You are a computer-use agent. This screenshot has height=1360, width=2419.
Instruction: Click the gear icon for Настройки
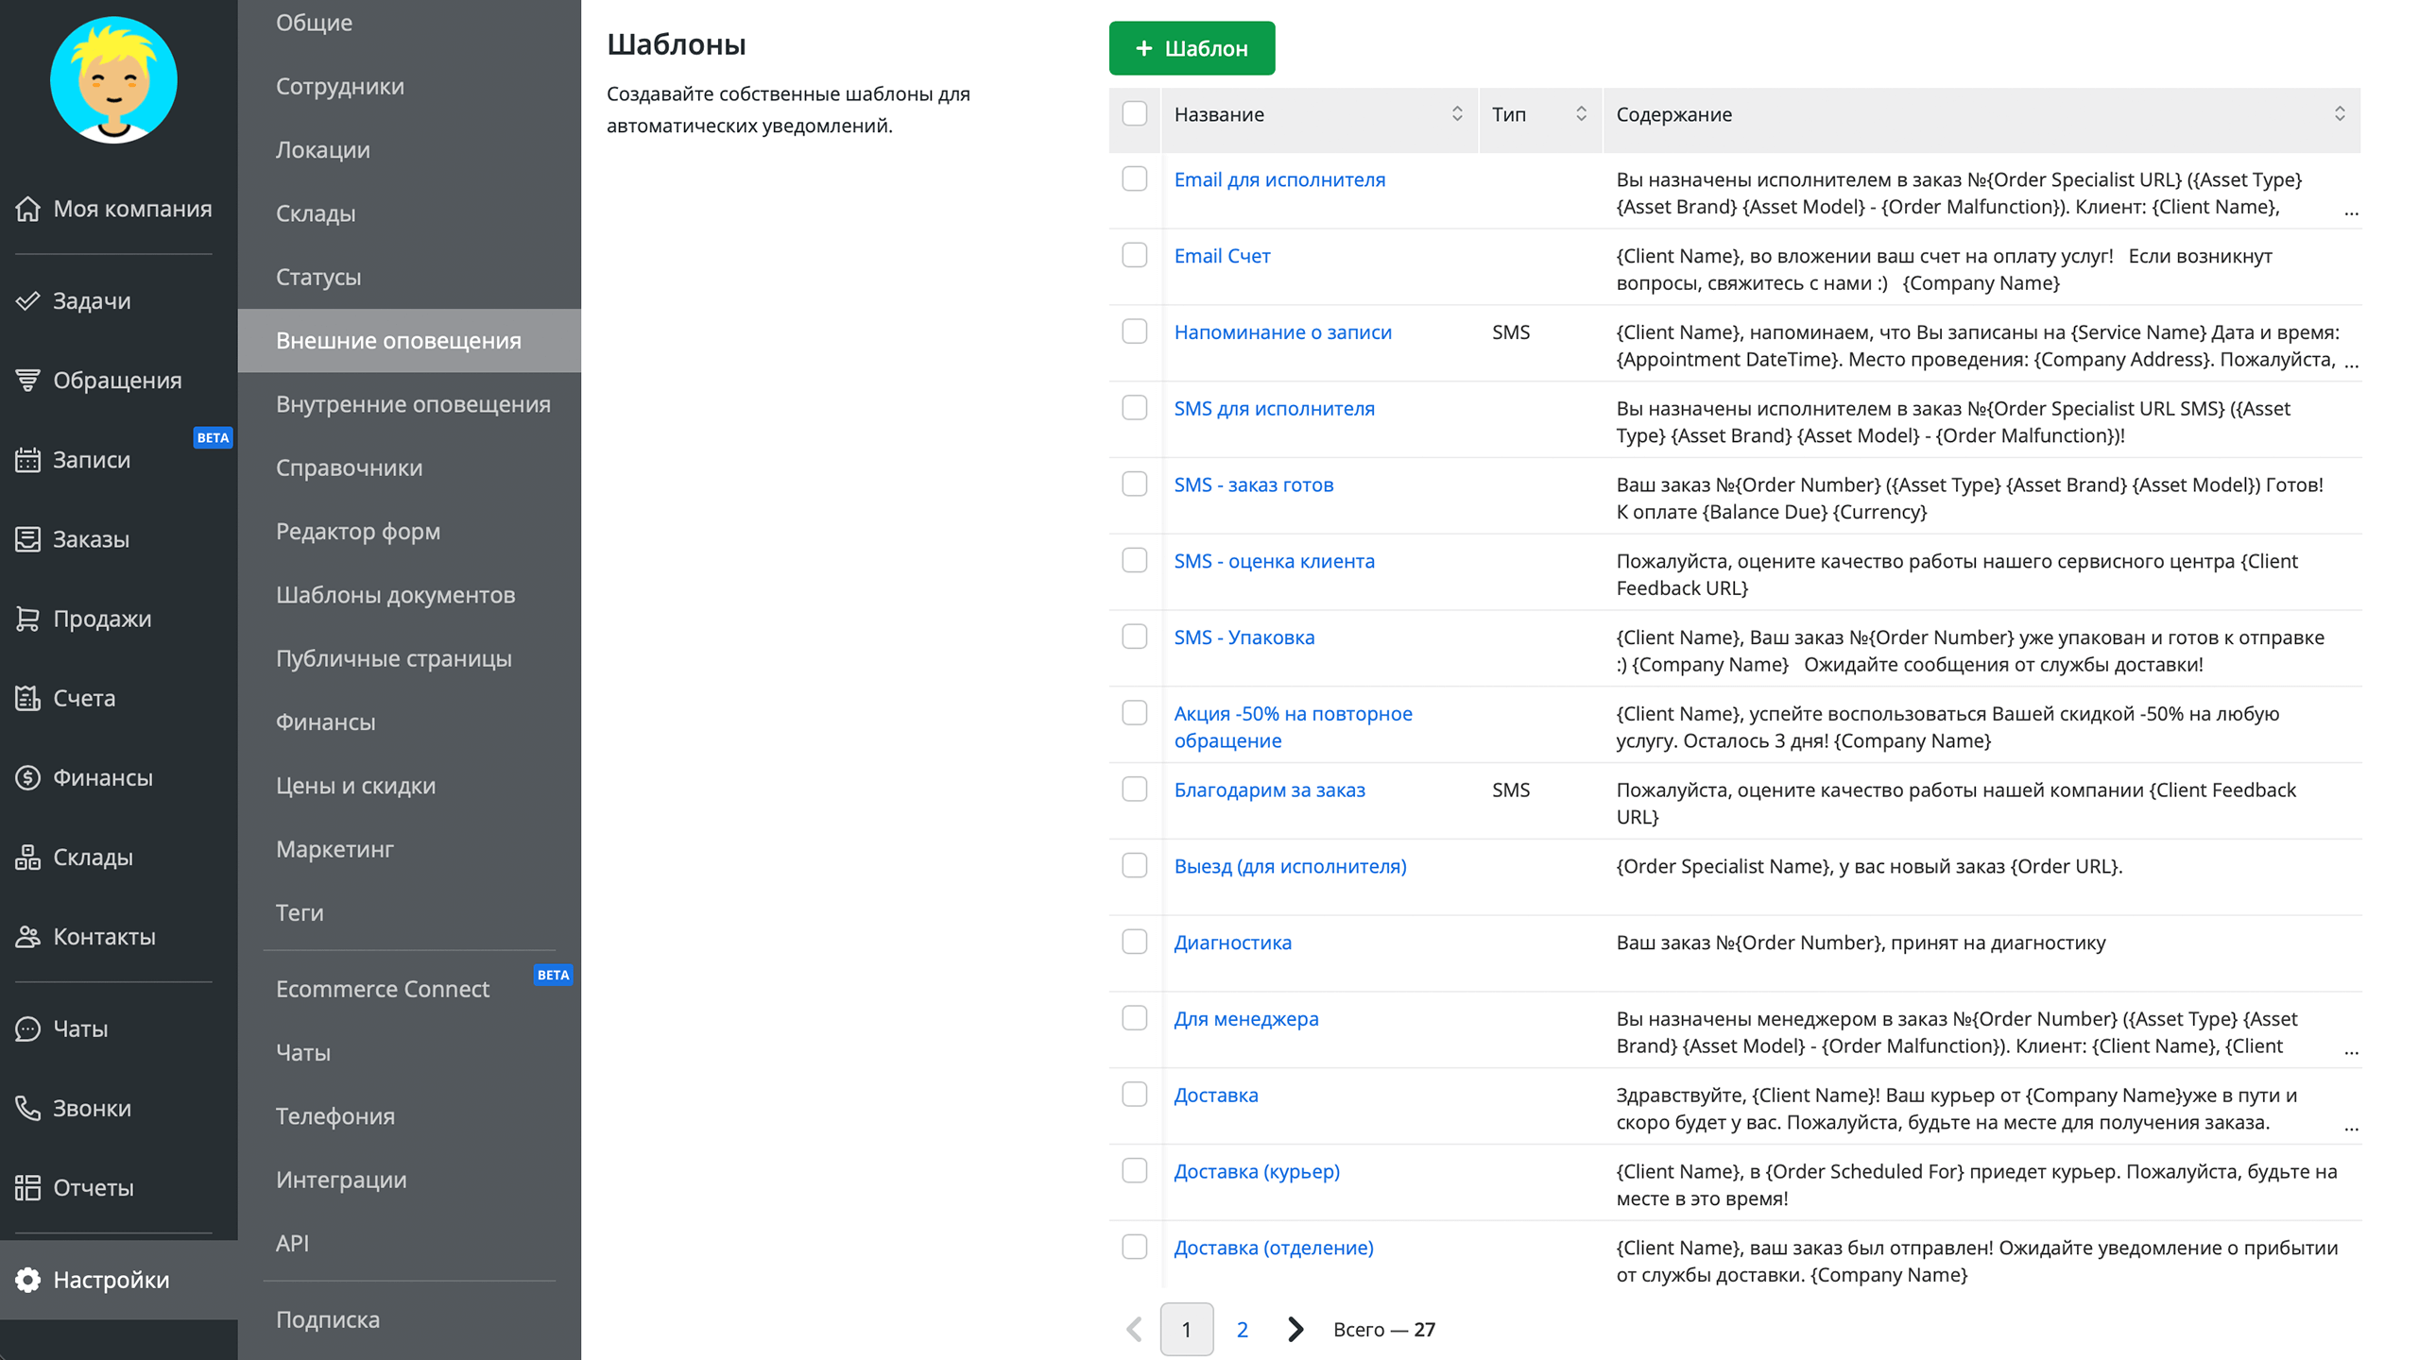(x=28, y=1280)
